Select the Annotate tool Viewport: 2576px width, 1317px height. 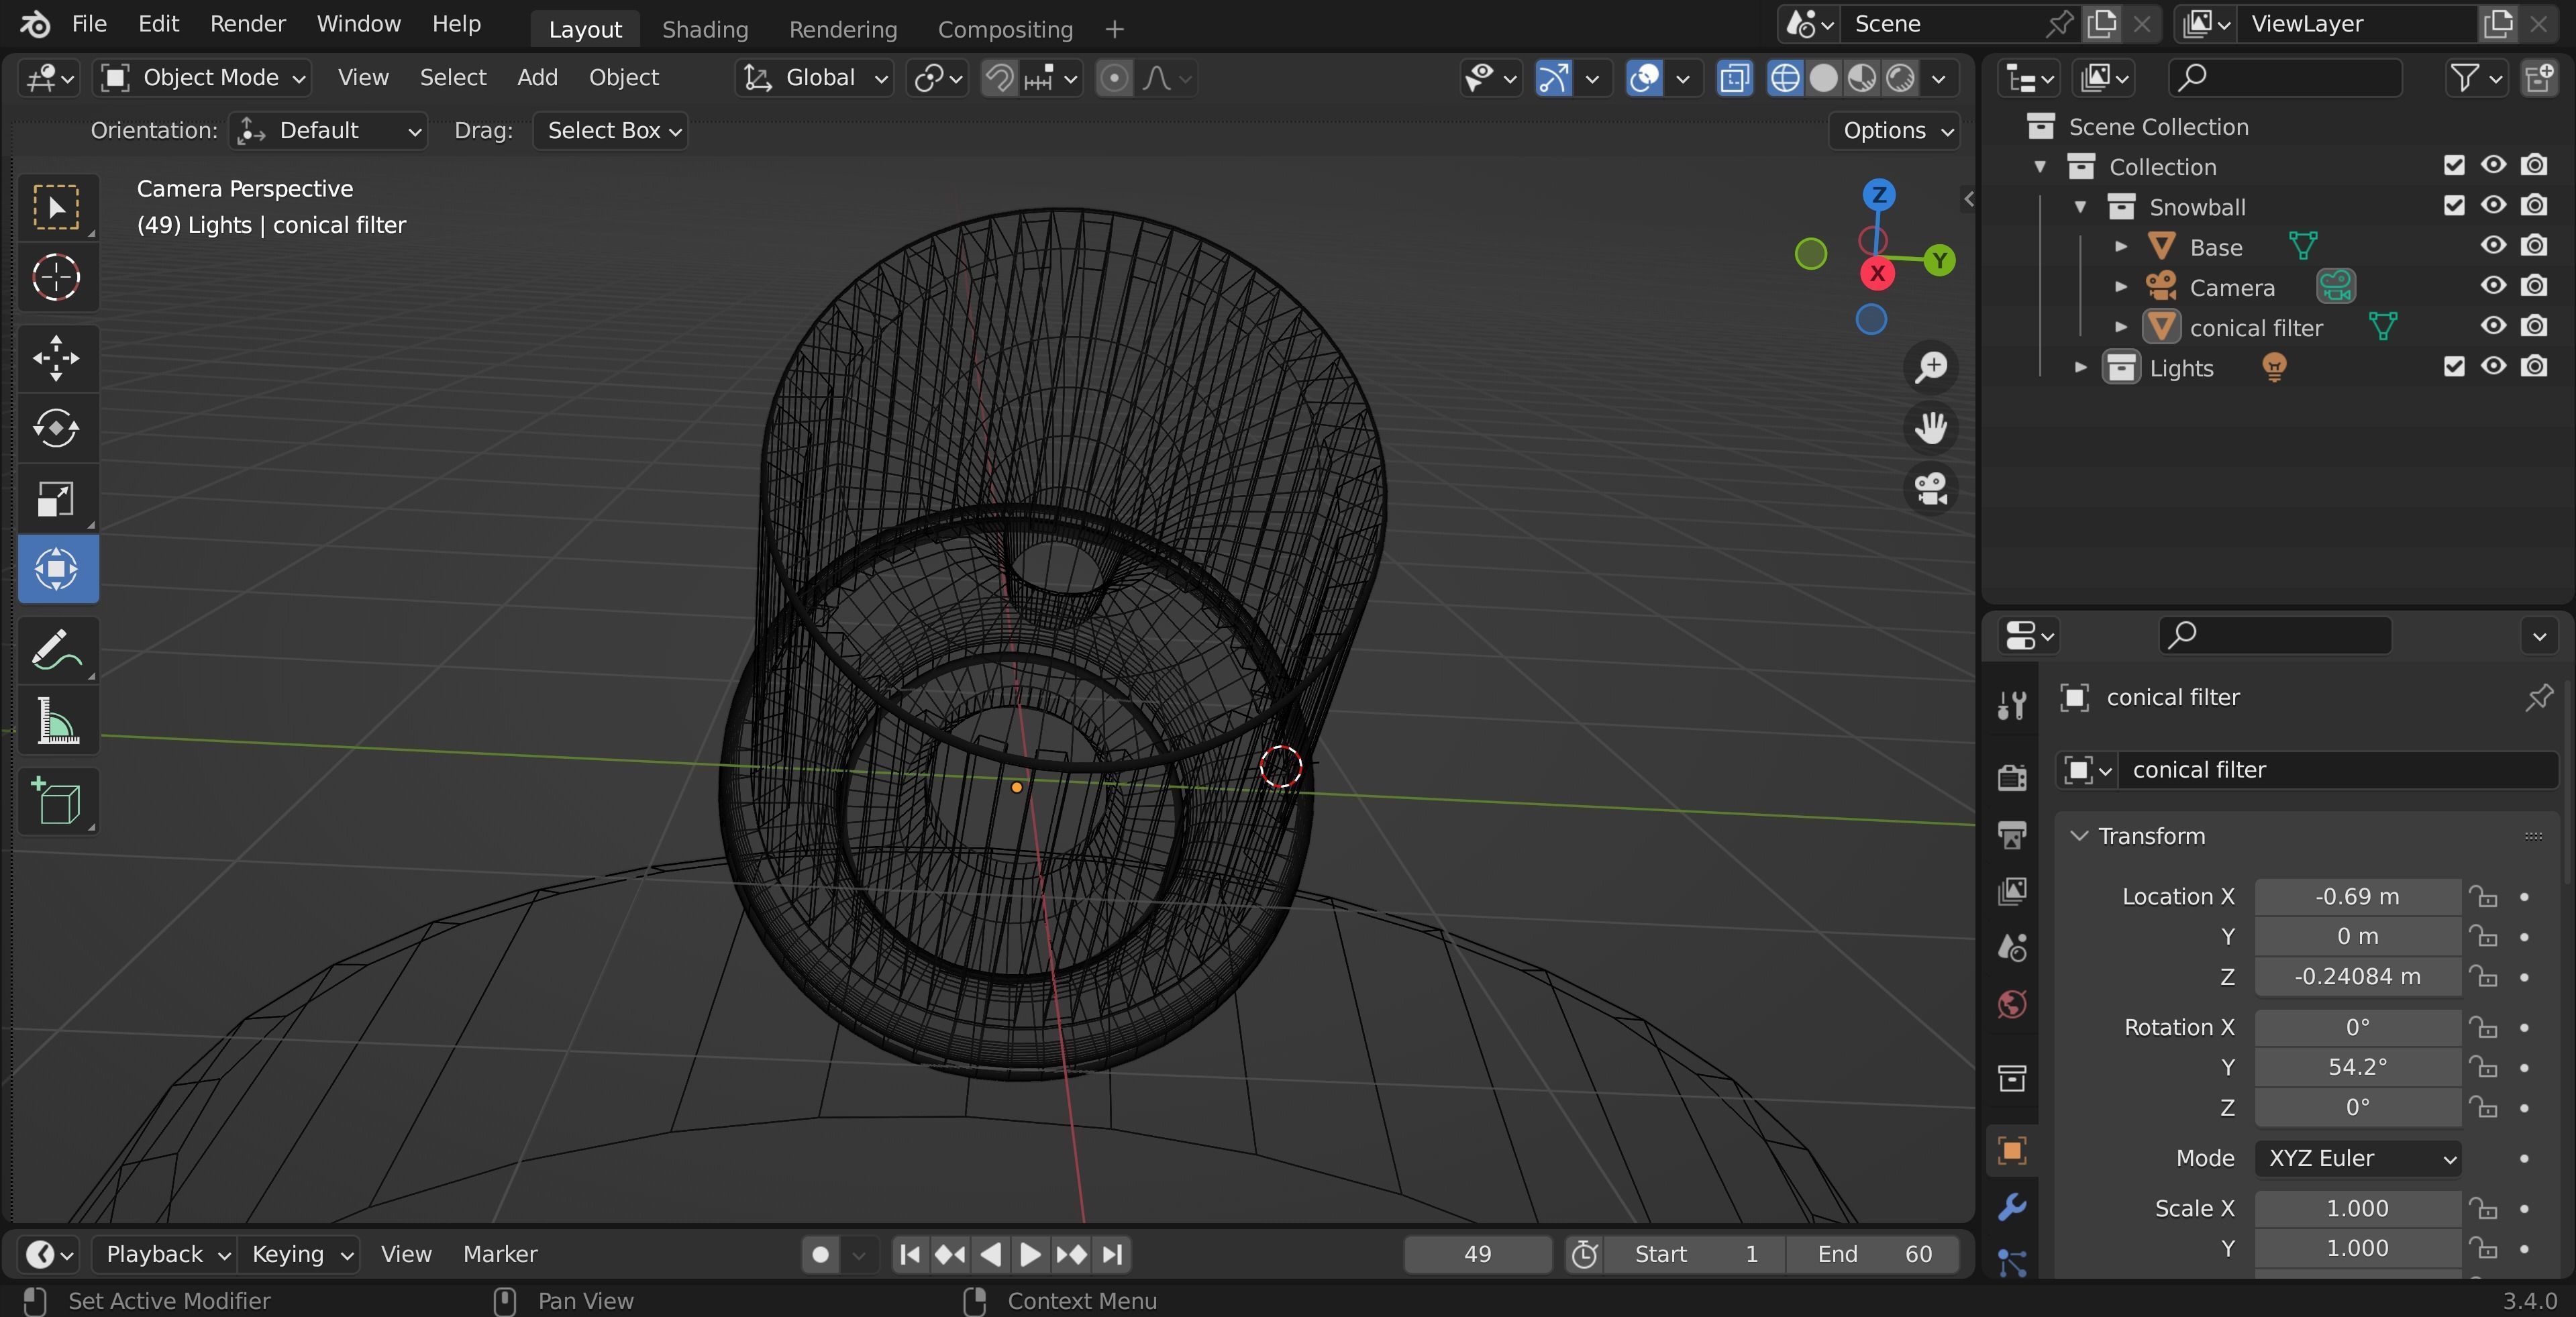(x=57, y=650)
